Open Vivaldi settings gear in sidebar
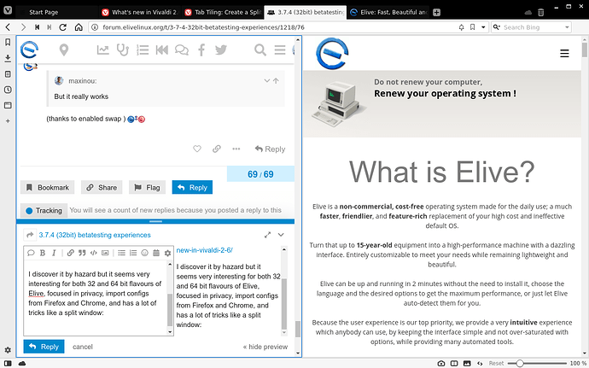 (x=8, y=350)
